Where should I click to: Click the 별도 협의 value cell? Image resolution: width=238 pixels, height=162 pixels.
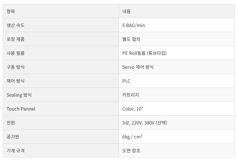click(177, 39)
